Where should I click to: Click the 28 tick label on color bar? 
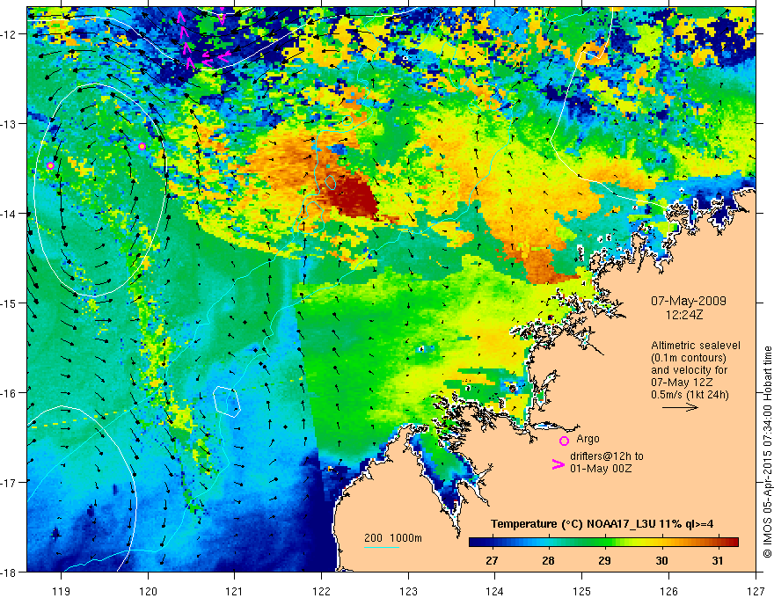[548, 560]
